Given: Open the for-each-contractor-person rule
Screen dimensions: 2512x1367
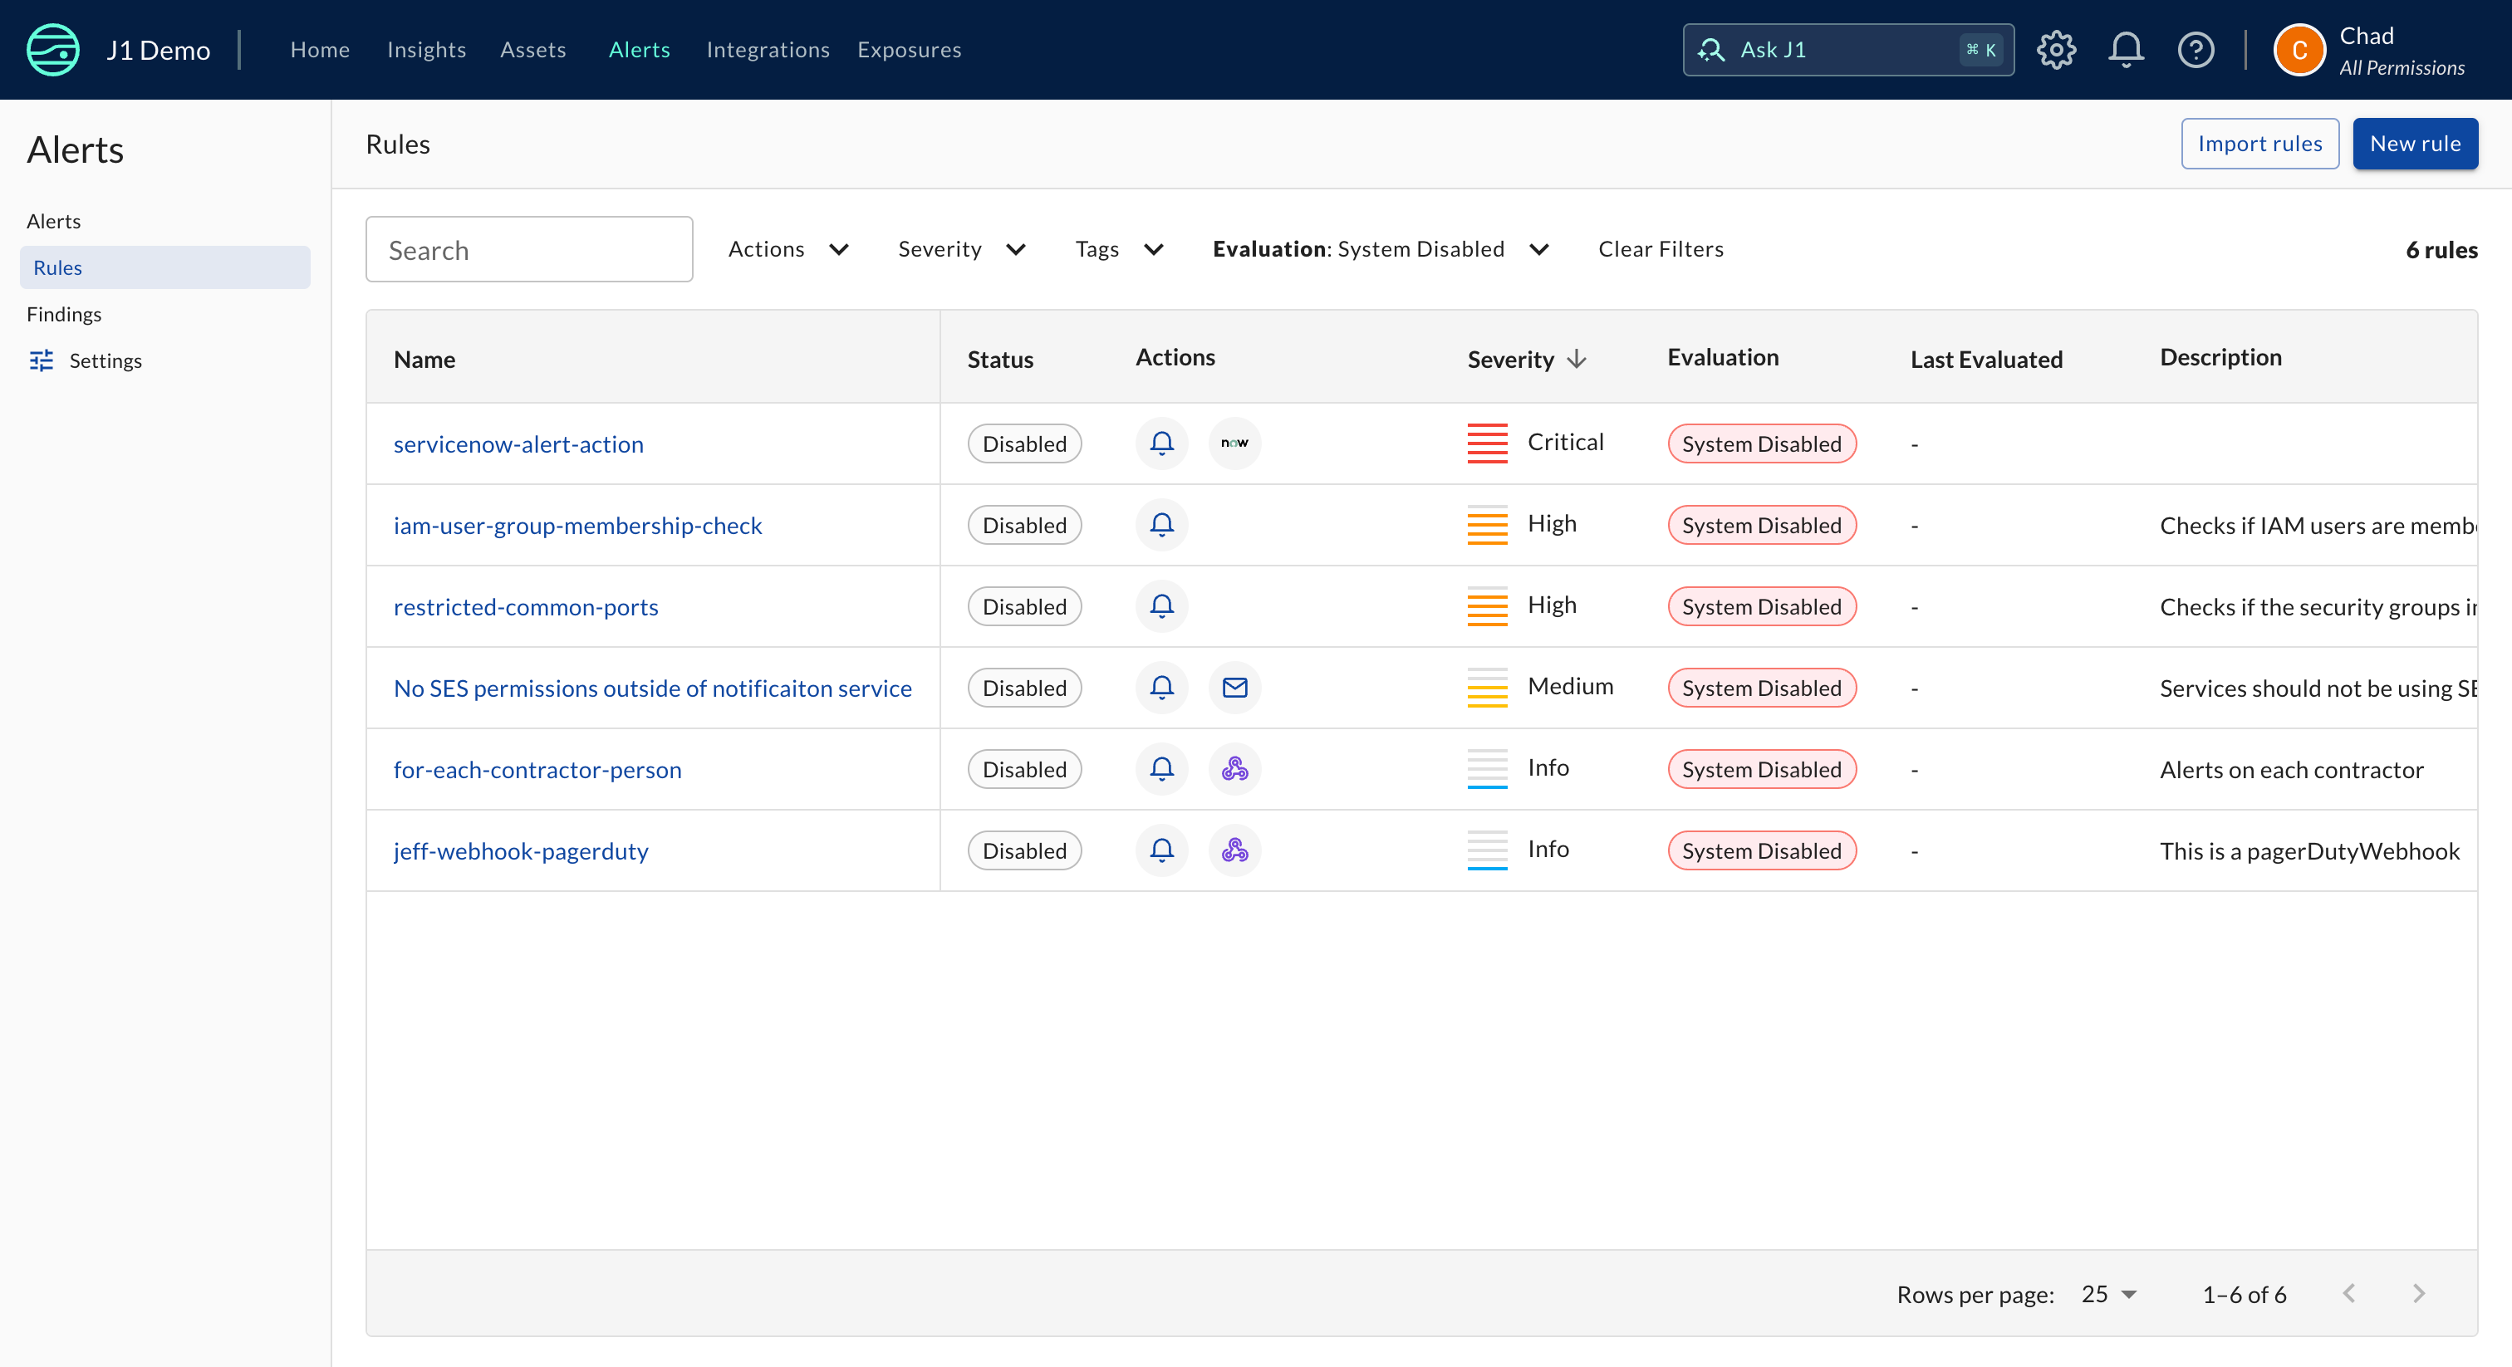Looking at the screenshot, I should [537, 770].
